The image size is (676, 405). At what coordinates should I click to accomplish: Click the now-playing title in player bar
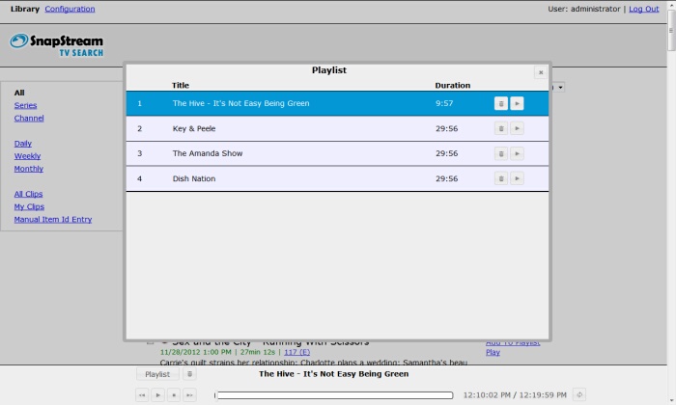coord(333,374)
